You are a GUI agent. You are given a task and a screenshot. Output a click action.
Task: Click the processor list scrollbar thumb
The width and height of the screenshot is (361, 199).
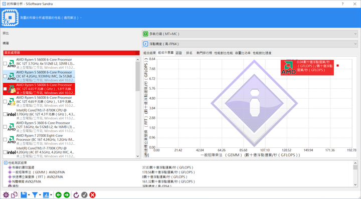point(138,76)
